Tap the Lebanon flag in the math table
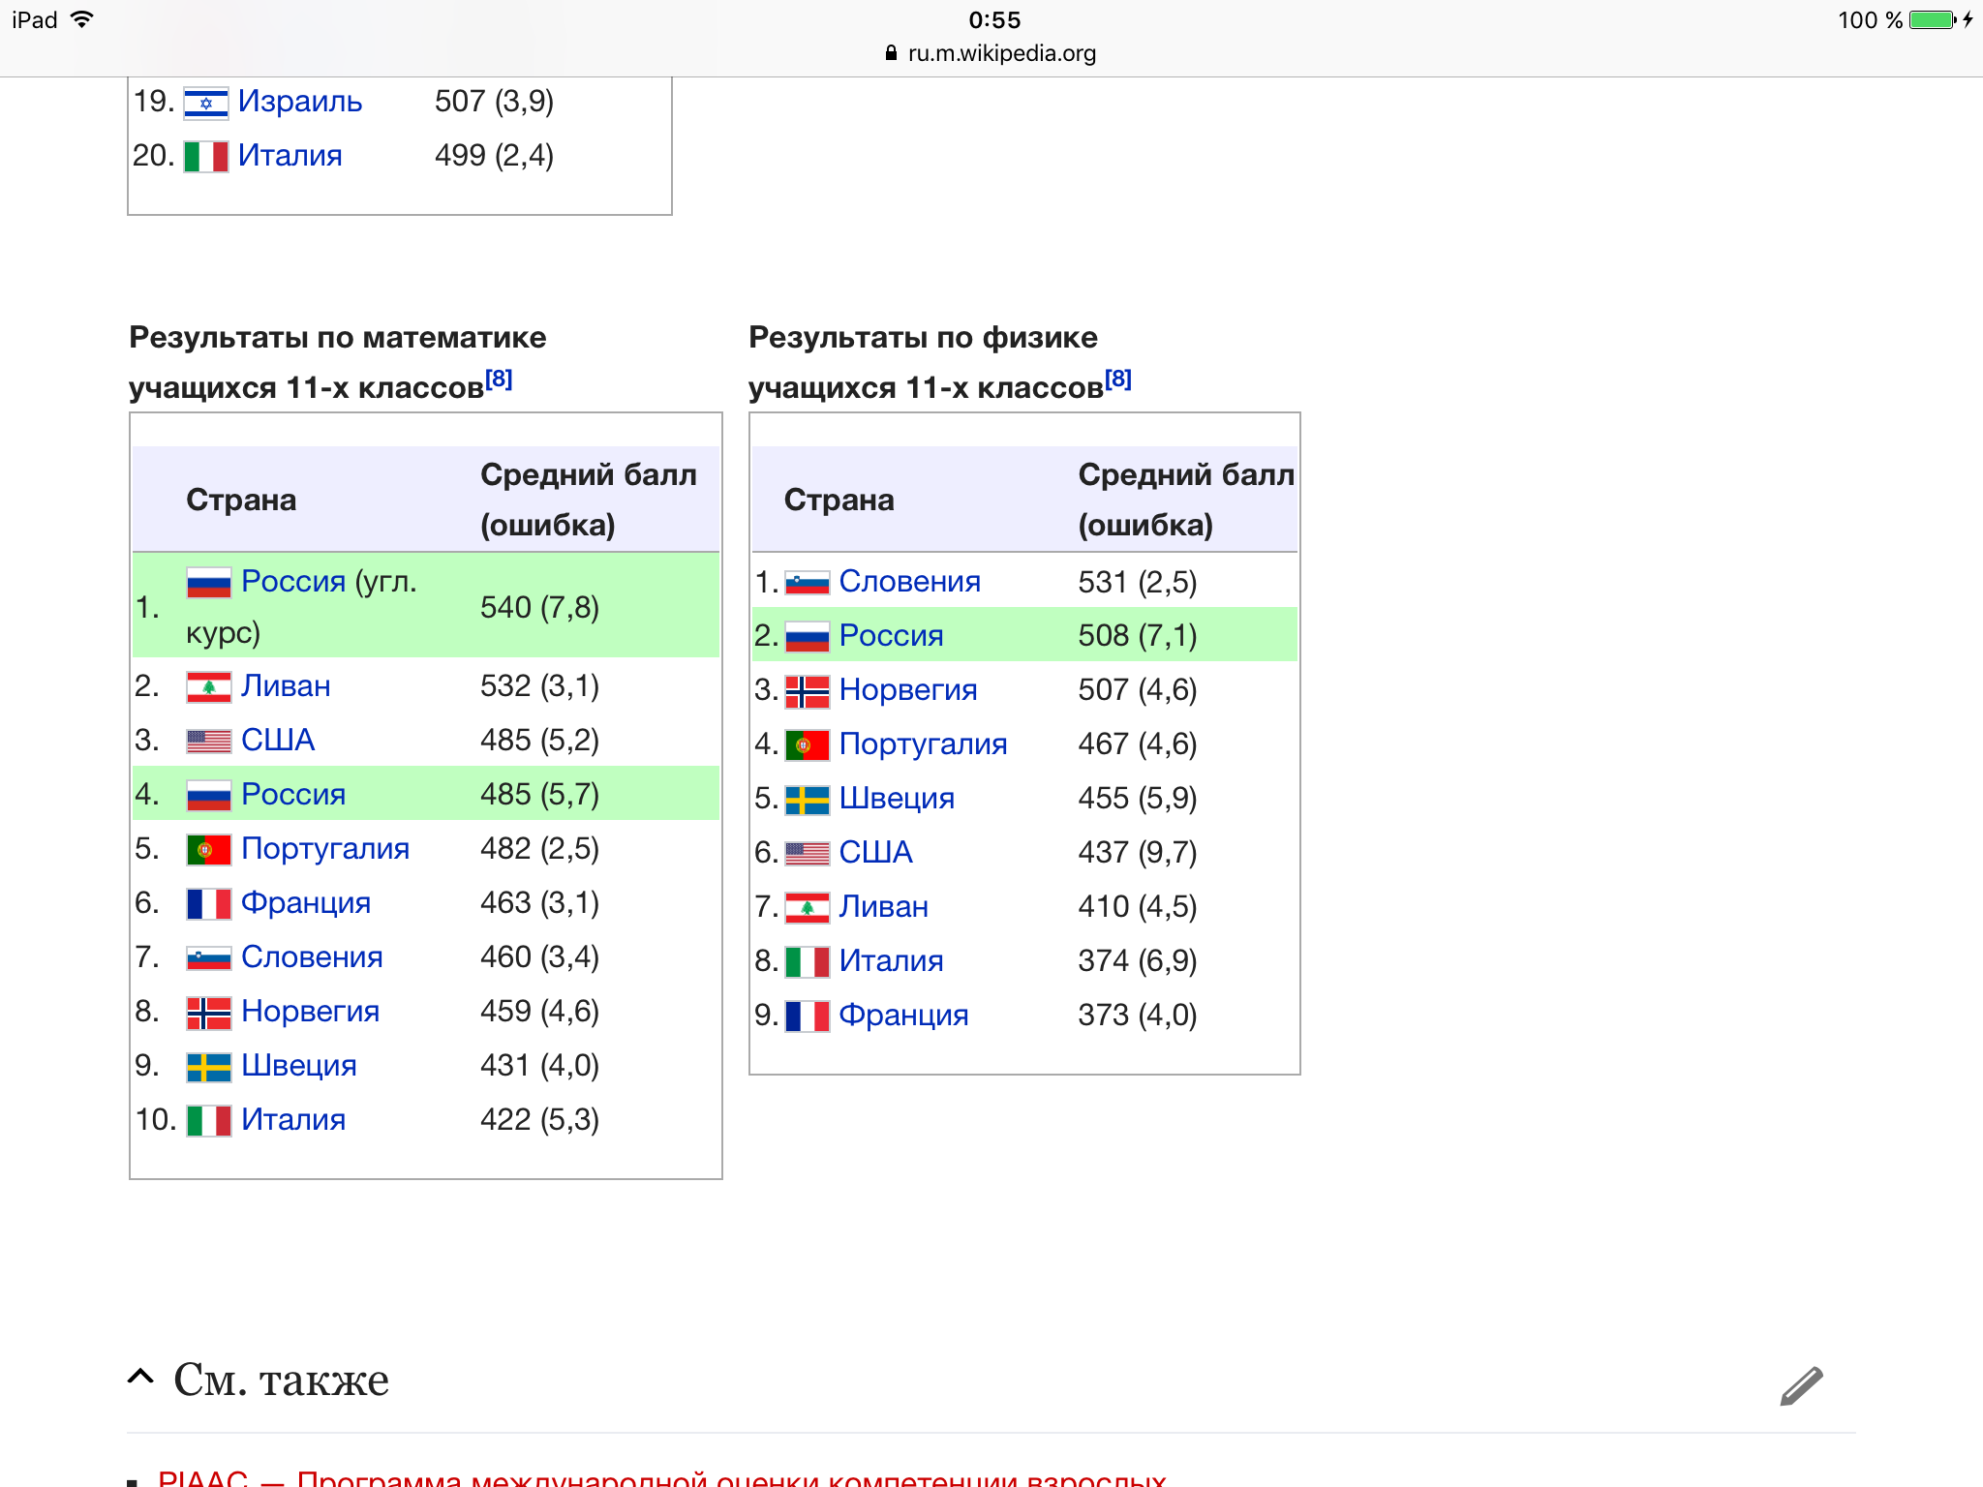Image resolution: width=1983 pixels, height=1487 pixels. coord(209,687)
